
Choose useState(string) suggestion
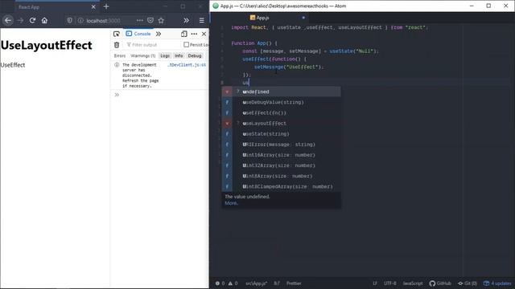(282, 134)
